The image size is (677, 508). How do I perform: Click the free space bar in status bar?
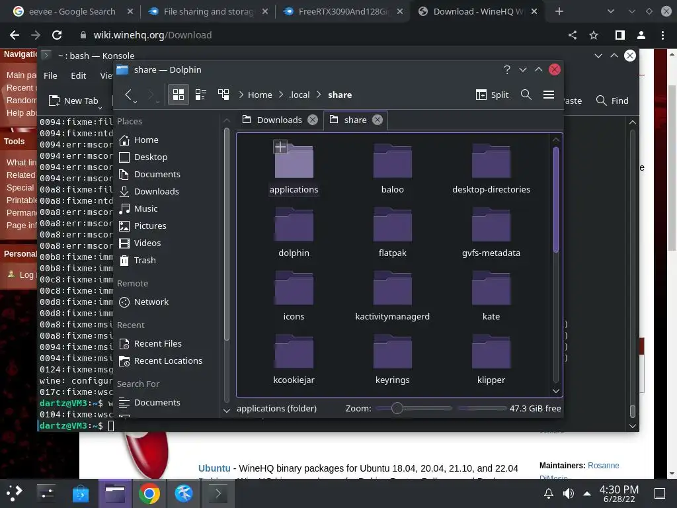(482, 408)
